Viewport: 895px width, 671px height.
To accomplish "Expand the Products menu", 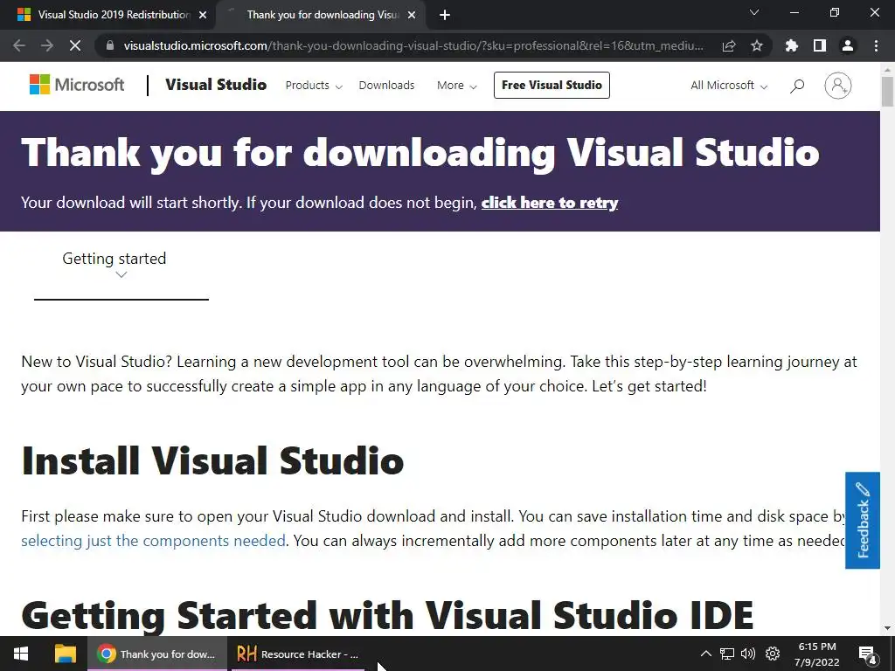I will 314,86.
